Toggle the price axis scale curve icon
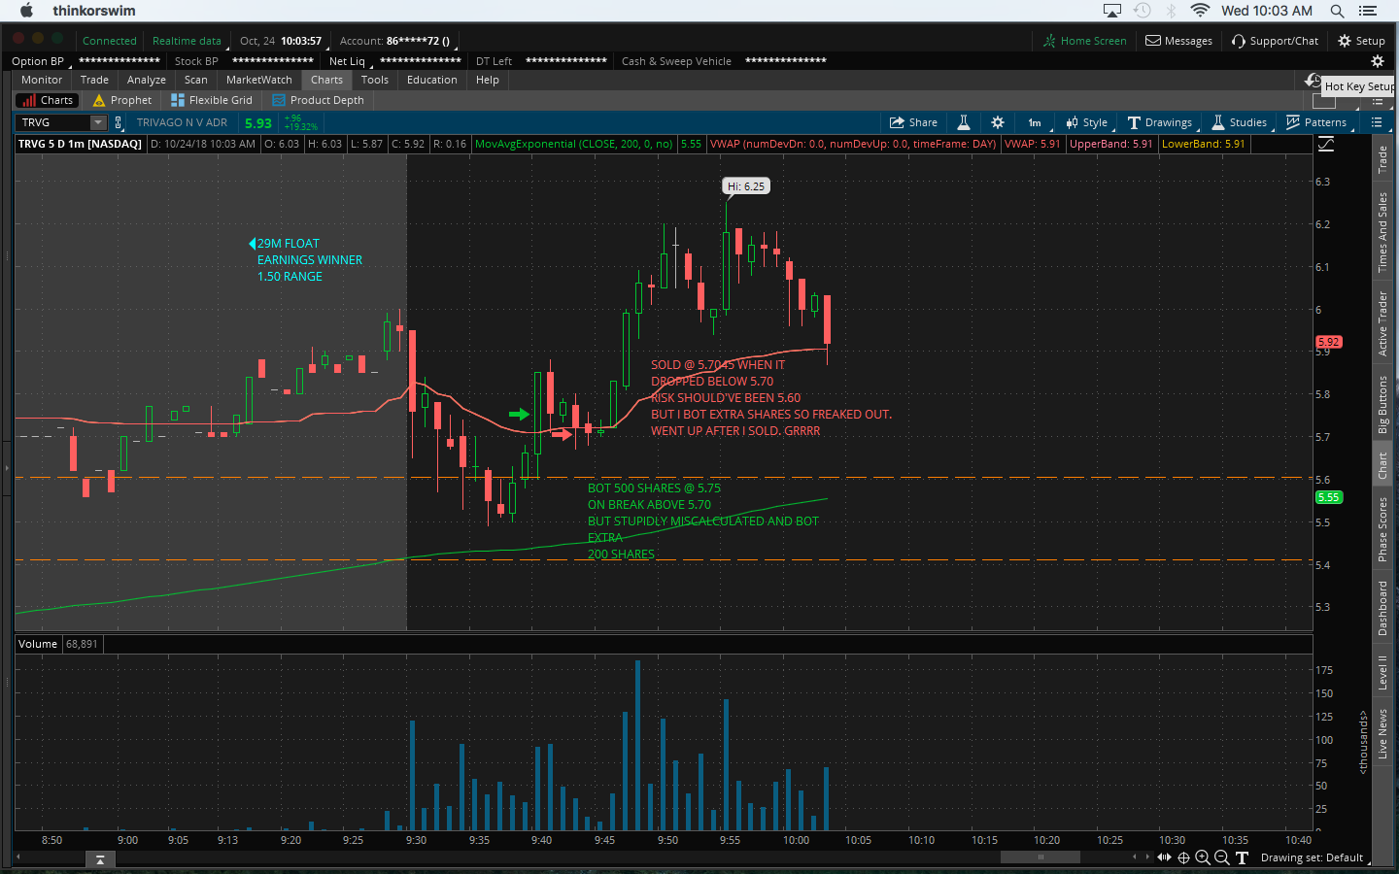 point(1326,144)
